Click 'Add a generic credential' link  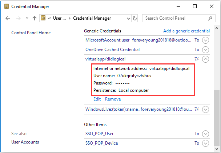(x=186, y=31)
